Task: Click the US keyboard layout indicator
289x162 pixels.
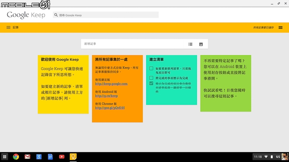Action: point(278,157)
